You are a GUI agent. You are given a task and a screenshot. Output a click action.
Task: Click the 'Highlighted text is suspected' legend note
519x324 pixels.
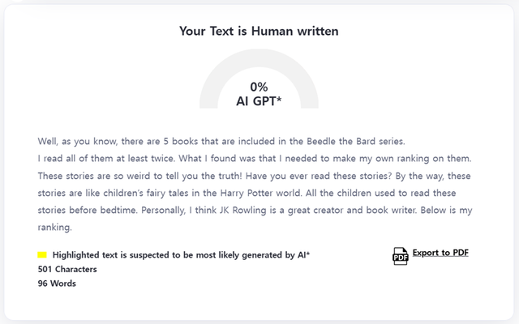click(181, 255)
